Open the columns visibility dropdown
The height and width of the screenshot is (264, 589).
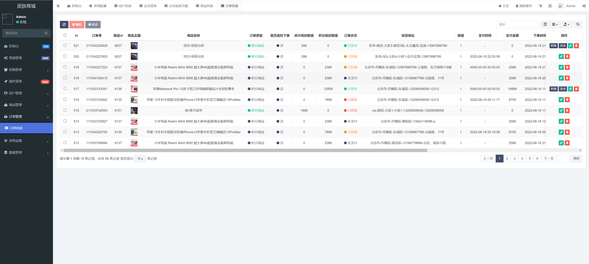555,24
